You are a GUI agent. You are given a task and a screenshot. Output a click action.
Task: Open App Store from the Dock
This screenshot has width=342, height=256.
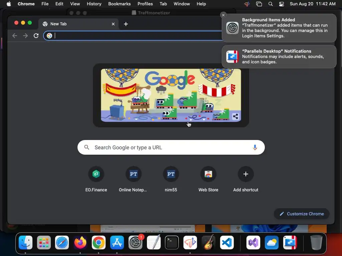pos(117,242)
